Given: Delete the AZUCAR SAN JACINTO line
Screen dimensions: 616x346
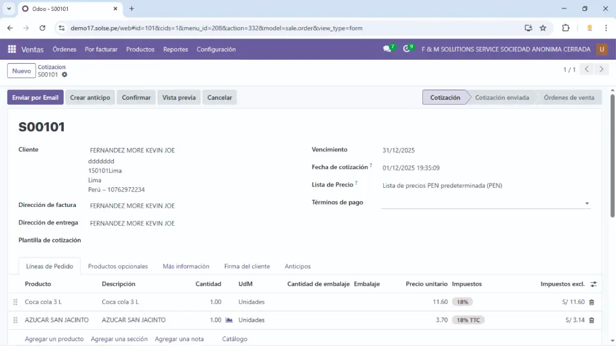Looking at the screenshot, I should (591, 320).
